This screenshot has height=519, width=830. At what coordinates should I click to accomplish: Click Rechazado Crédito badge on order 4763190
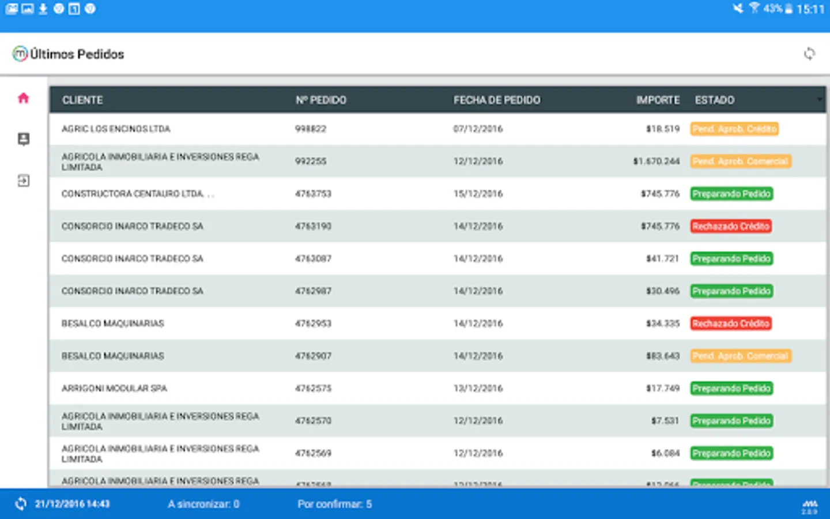pyautogui.click(x=731, y=226)
